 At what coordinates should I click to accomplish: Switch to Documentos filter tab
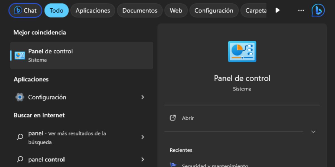click(140, 11)
